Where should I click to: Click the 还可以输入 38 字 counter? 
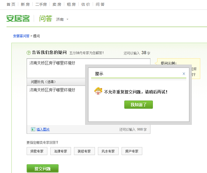tap(137, 53)
